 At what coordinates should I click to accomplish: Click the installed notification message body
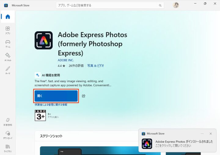click(184, 143)
